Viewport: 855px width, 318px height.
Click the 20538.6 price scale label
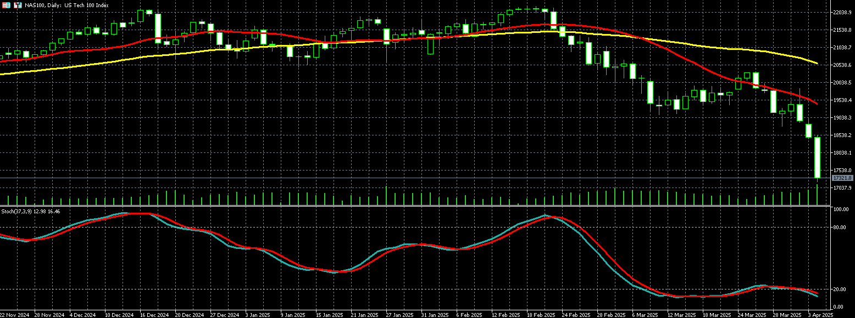(842, 65)
